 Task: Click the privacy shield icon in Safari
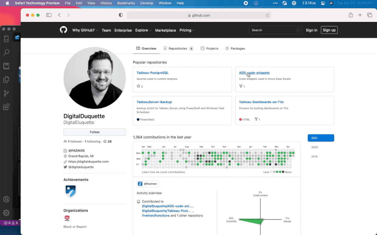(121, 15)
